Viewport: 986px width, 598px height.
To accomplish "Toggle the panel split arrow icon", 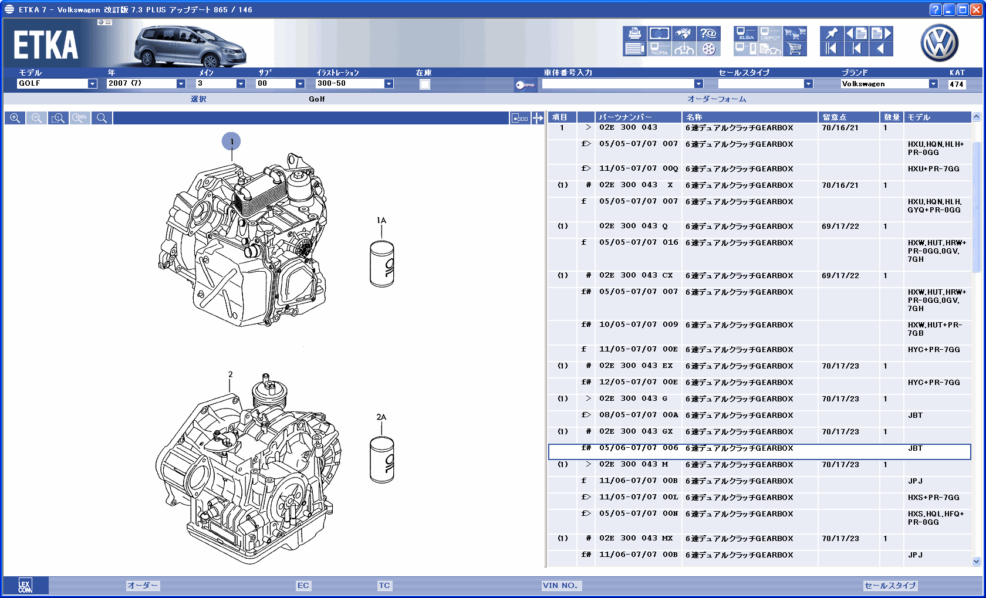I will tap(538, 118).
